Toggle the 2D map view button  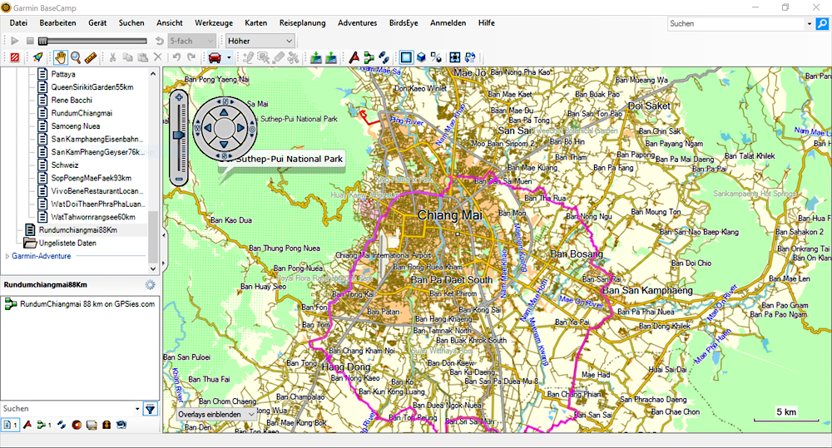point(406,57)
